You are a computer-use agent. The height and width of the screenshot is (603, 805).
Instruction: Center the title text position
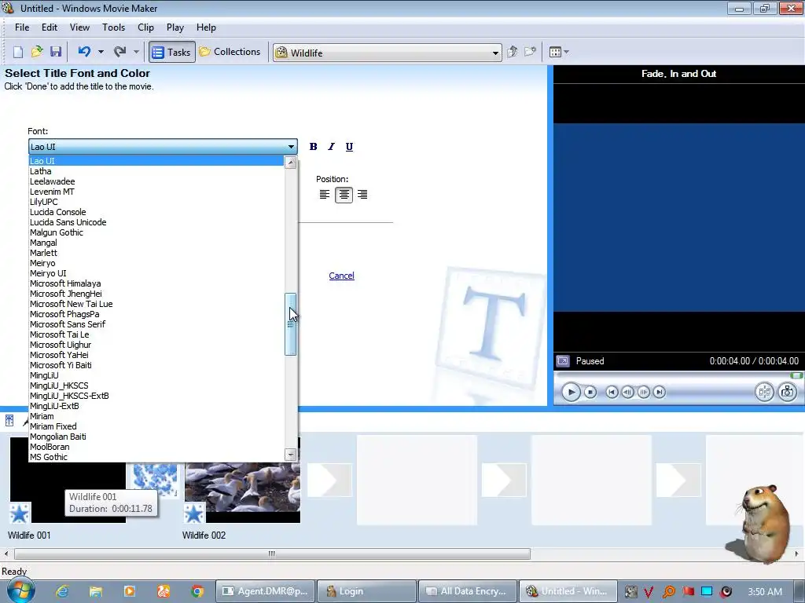(x=344, y=195)
